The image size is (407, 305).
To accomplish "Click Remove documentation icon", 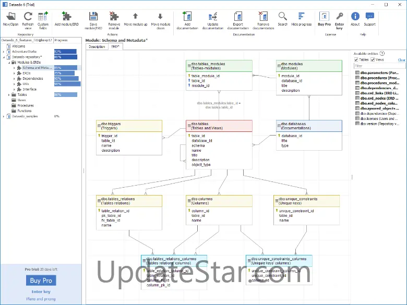I will click(x=263, y=20).
